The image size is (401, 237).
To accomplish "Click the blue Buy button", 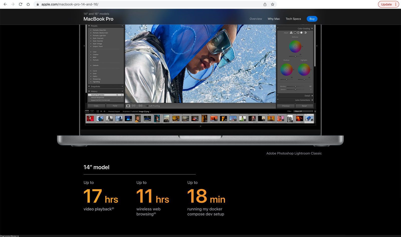I will click(312, 19).
